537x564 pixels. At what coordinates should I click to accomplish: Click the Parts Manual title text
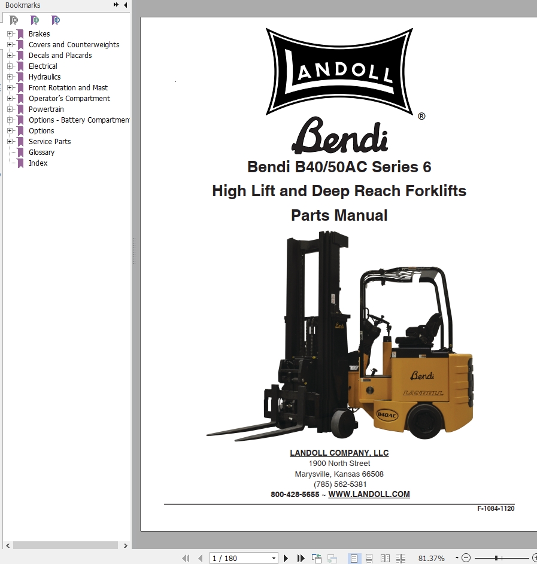pos(339,215)
